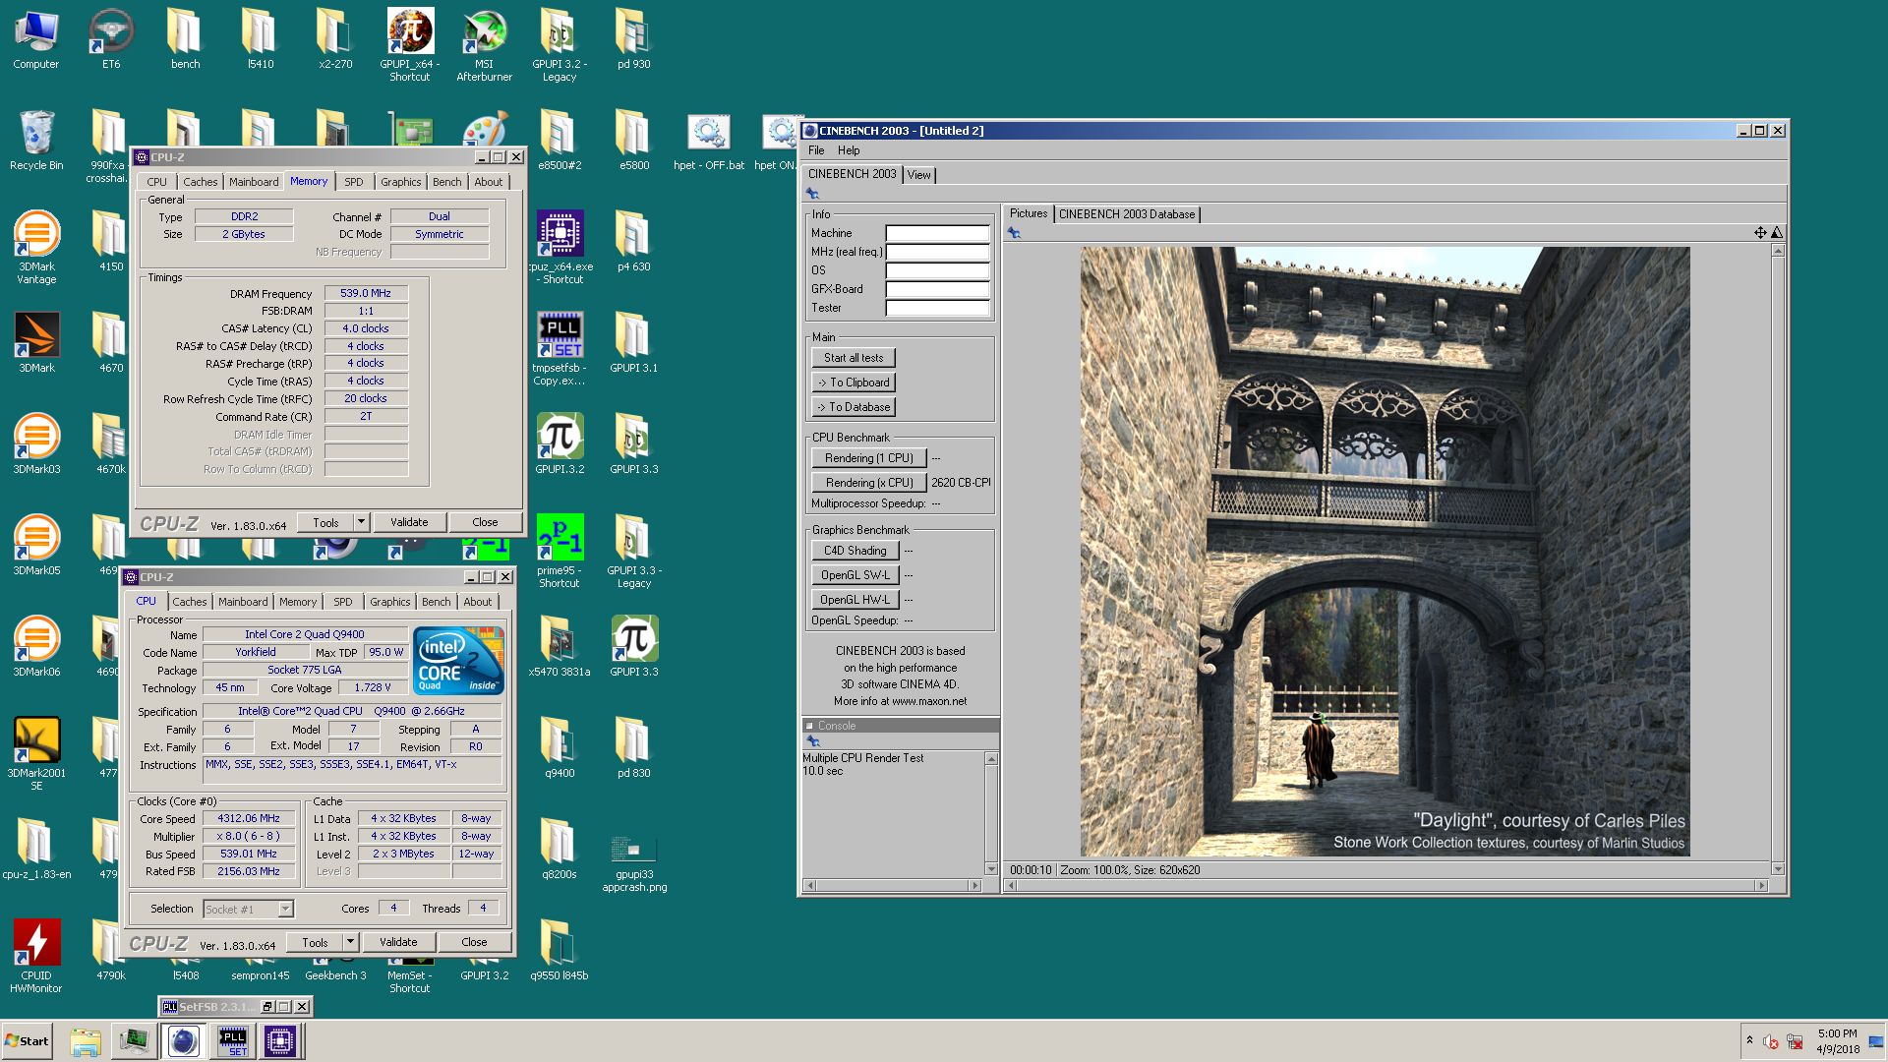Click the Daylight rendered picture

(x=1385, y=551)
